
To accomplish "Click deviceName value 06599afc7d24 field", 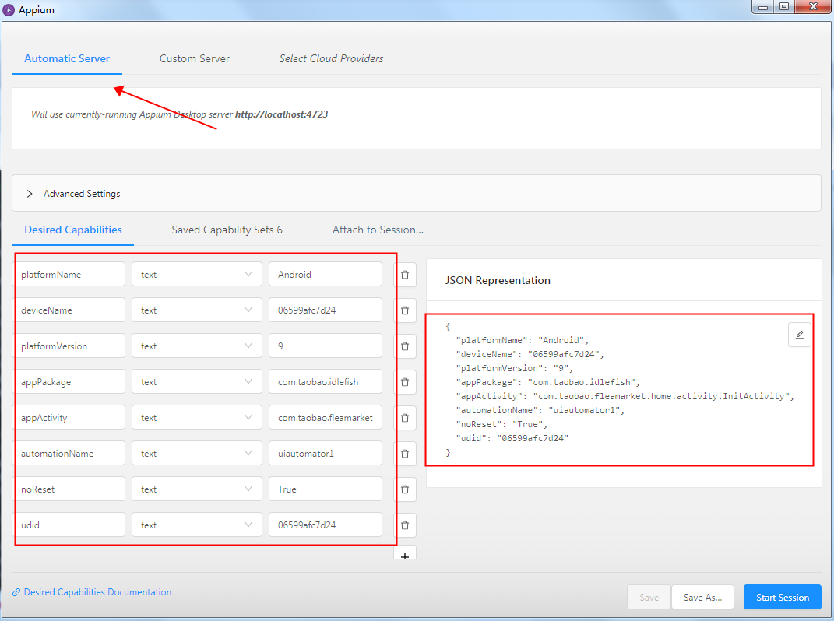I will (326, 310).
